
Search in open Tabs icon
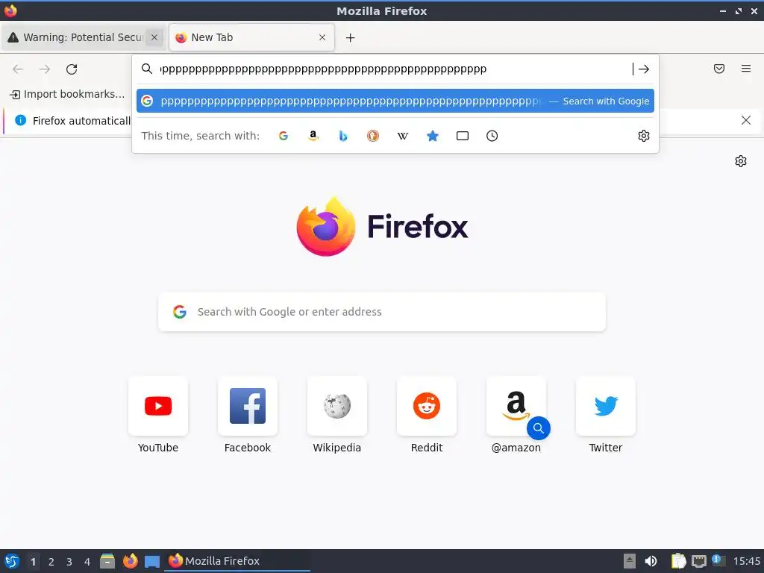463,136
